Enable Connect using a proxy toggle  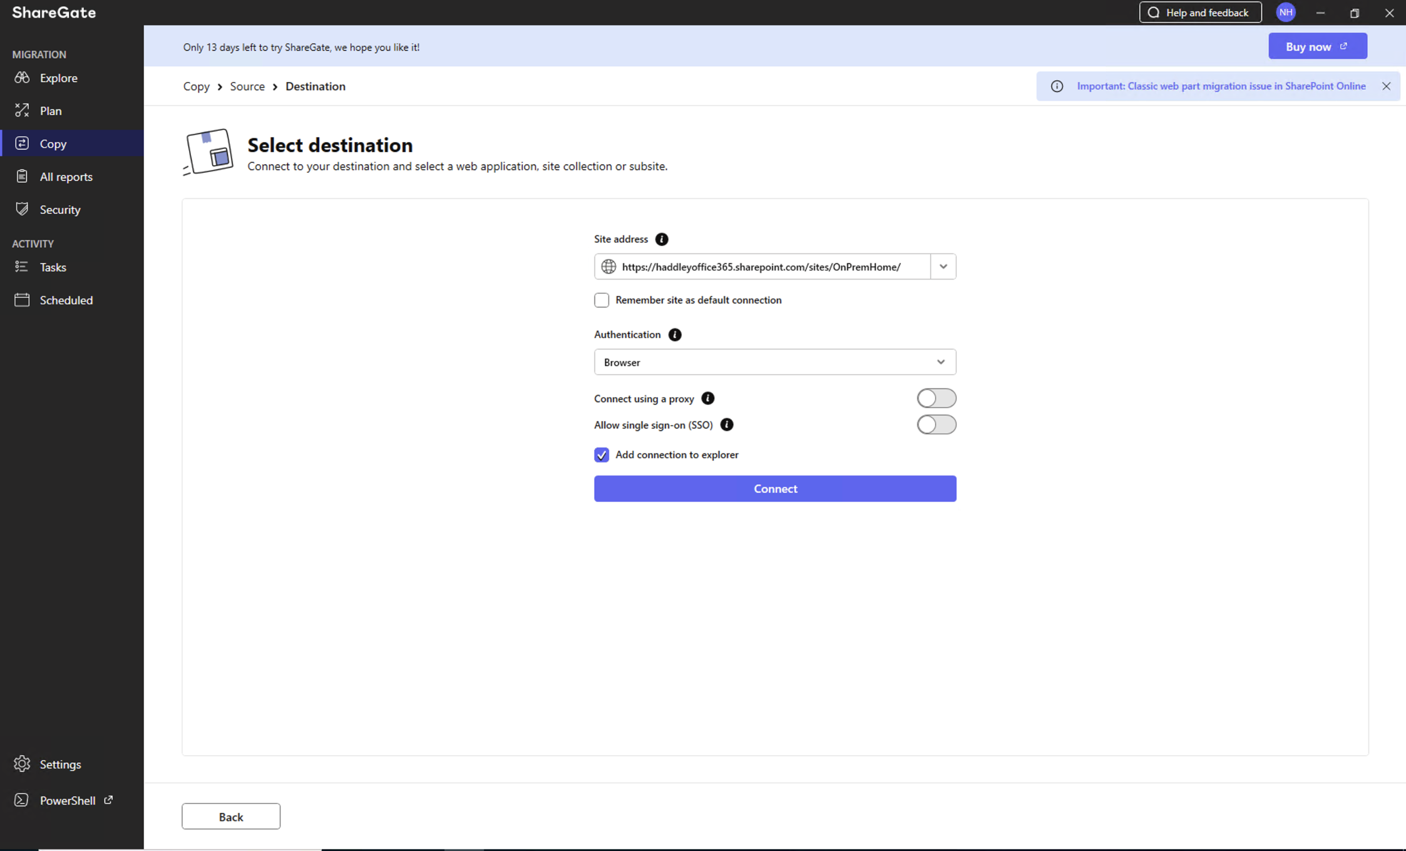coord(936,398)
